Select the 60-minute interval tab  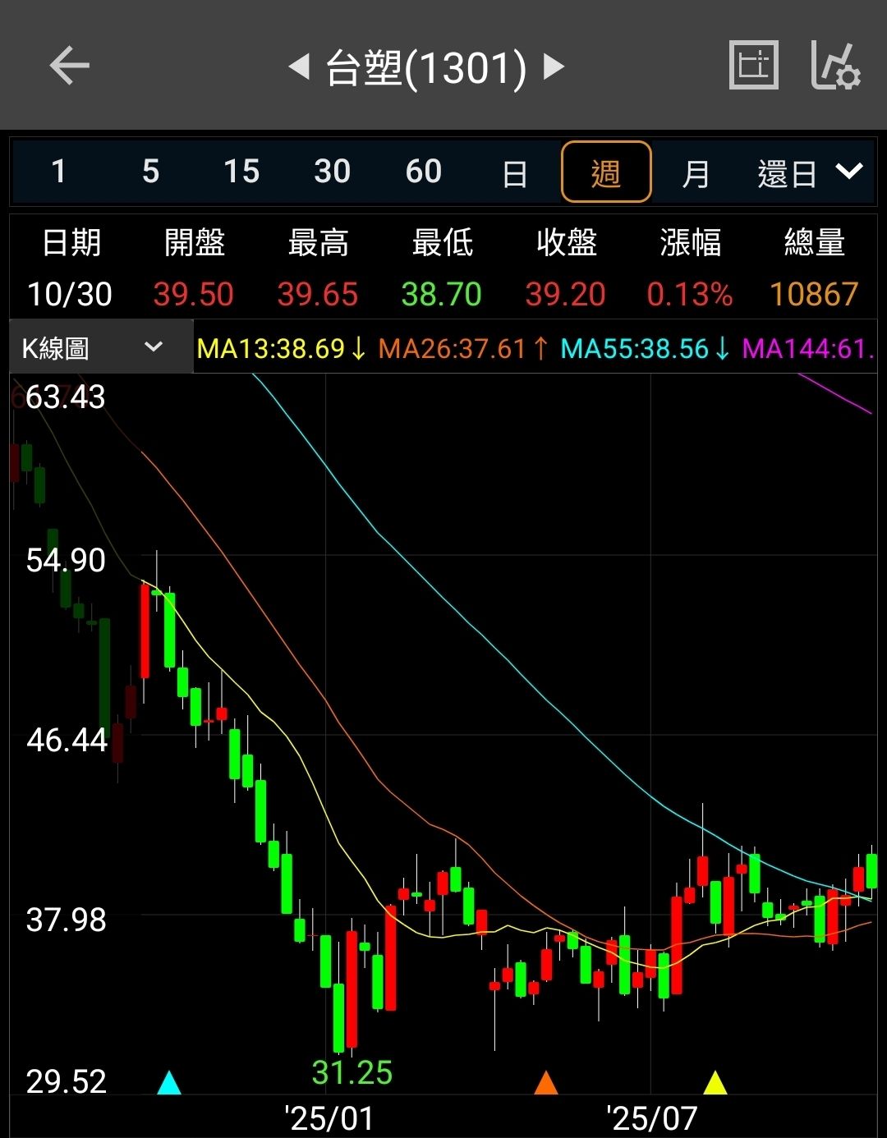tap(424, 172)
